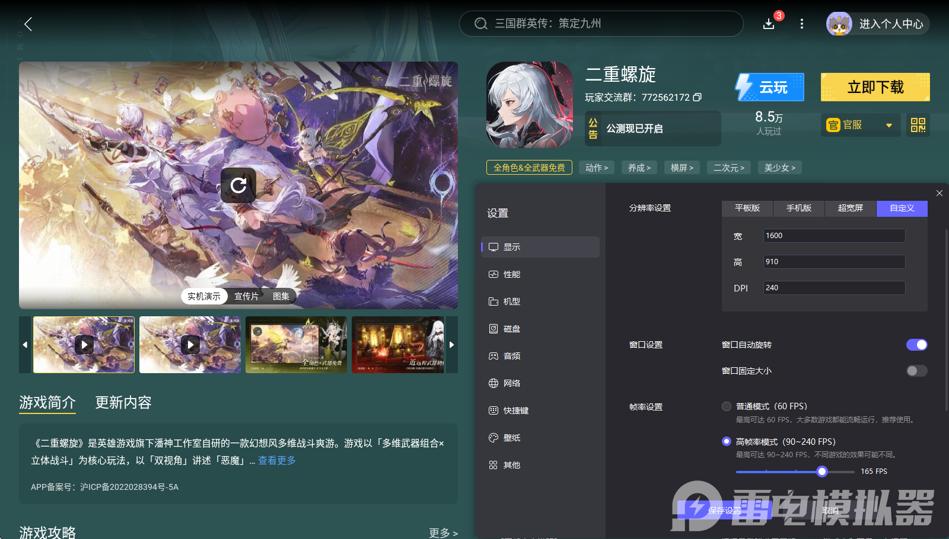Show next preview thumbnails

[x=452, y=345]
